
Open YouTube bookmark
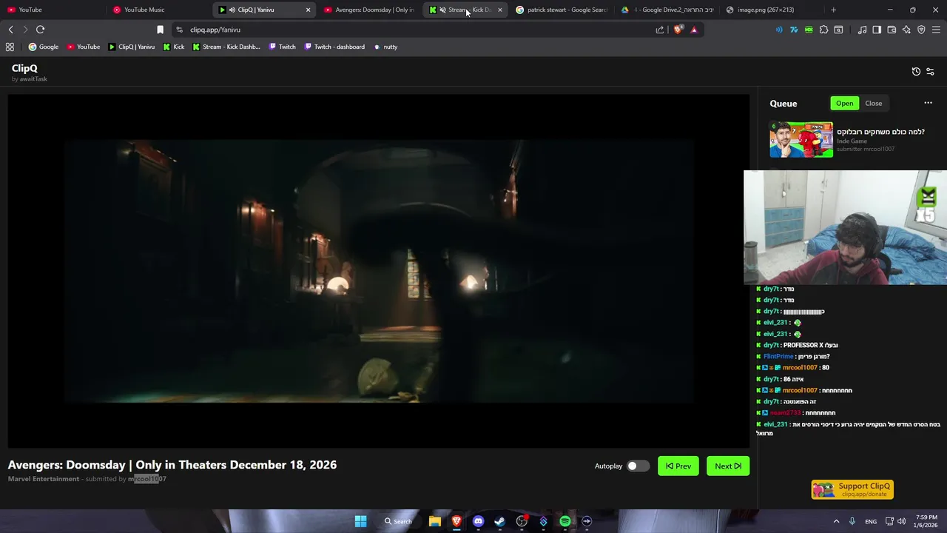click(84, 47)
